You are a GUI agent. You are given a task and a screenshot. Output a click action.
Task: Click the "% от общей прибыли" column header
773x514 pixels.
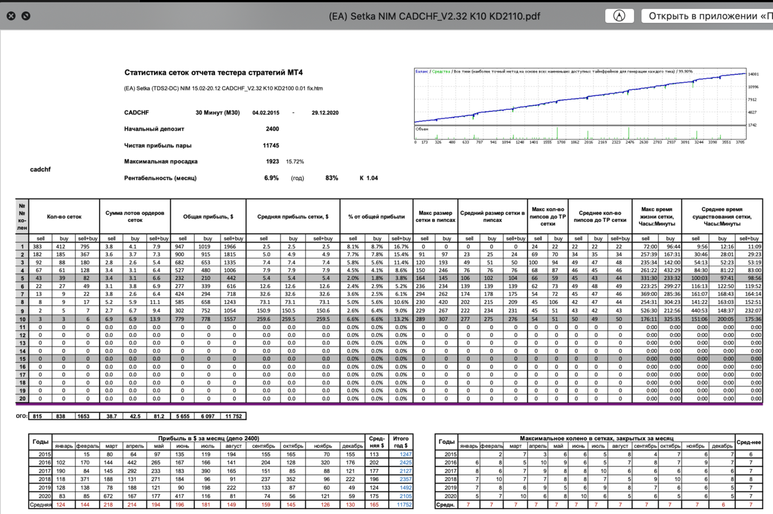(x=376, y=217)
